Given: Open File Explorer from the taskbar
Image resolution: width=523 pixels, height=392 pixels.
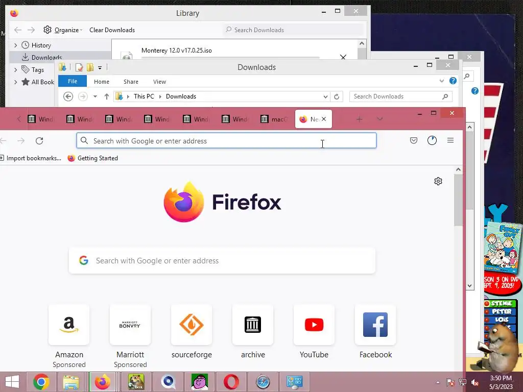Looking at the screenshot, I should [x=72, y=382].
